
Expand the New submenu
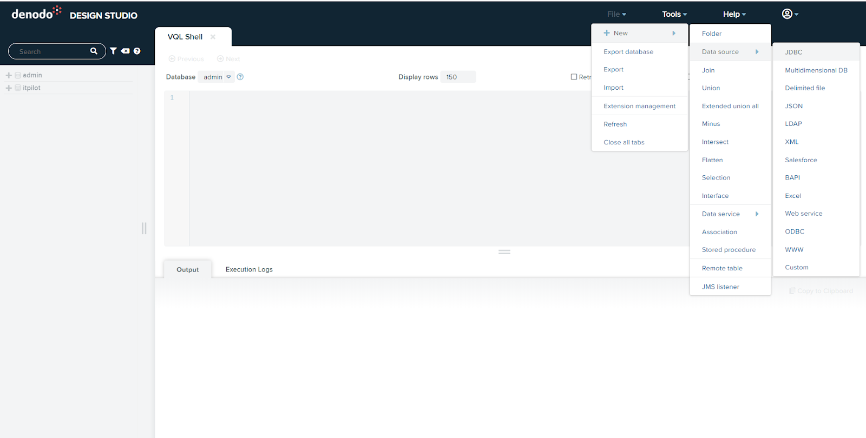[640, 33]
